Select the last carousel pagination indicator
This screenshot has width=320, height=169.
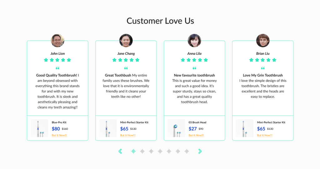187,151
